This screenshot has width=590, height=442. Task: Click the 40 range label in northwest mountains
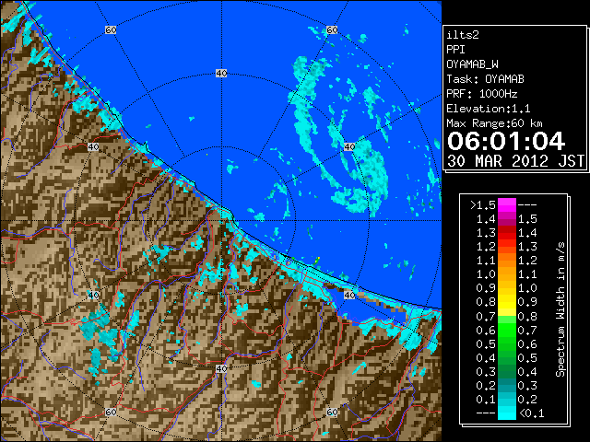93,146
